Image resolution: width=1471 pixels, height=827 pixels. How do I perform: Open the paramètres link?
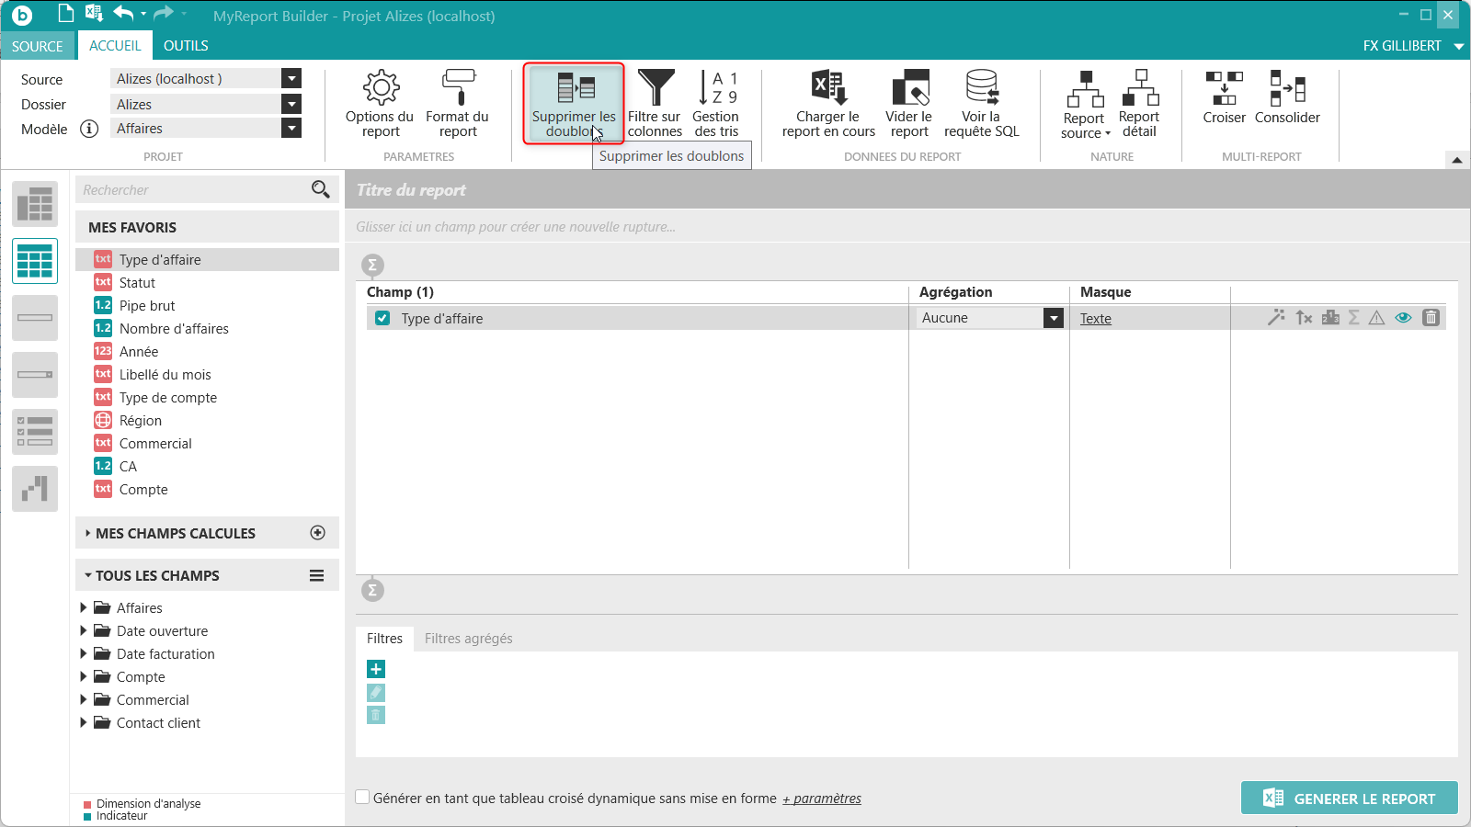(822, 799)
